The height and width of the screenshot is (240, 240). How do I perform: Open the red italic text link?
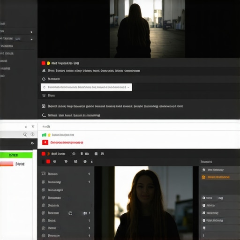(67, 142)
